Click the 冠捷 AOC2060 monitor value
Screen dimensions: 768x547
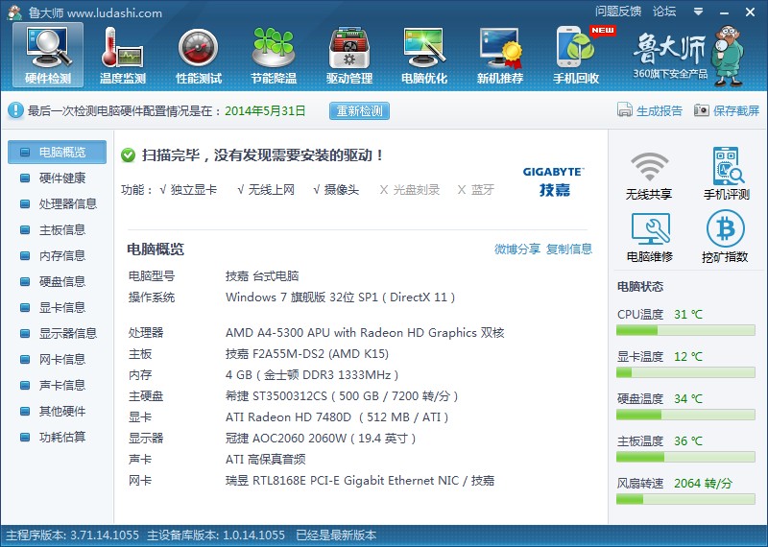pyautogui.click(x=321, y=439)
